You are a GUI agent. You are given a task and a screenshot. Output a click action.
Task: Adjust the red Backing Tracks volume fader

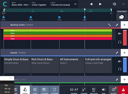(x=125, y=38)
